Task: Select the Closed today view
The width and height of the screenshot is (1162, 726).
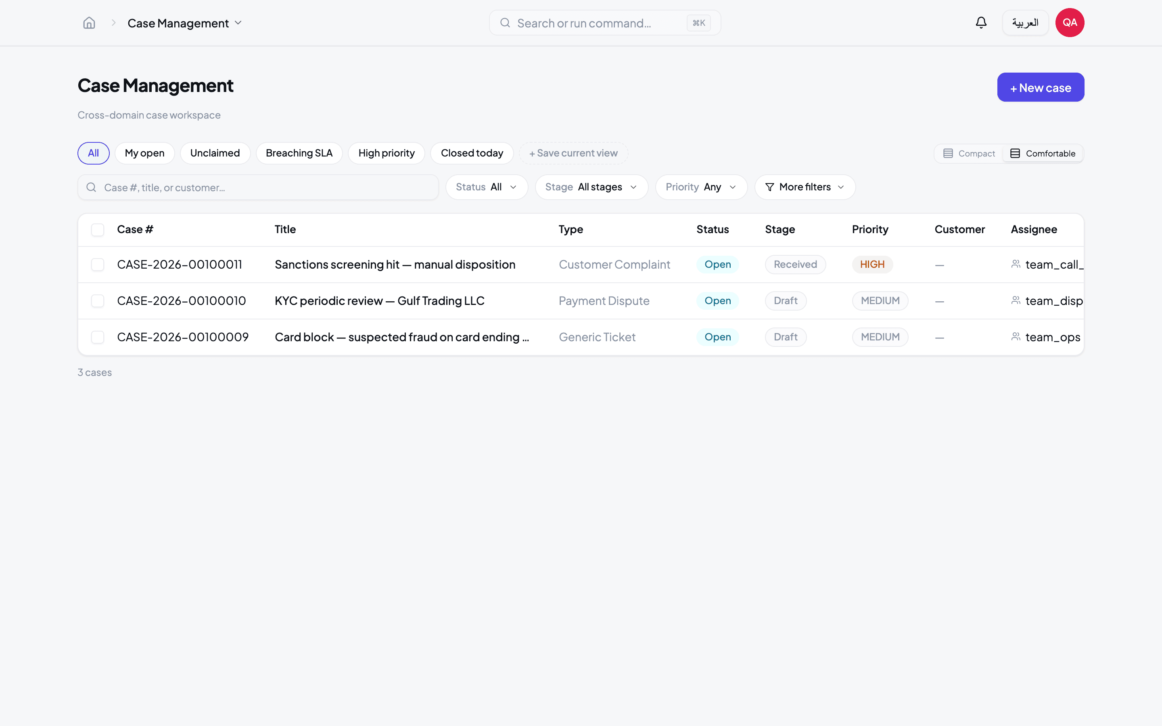Action: (x=472, y=153)
